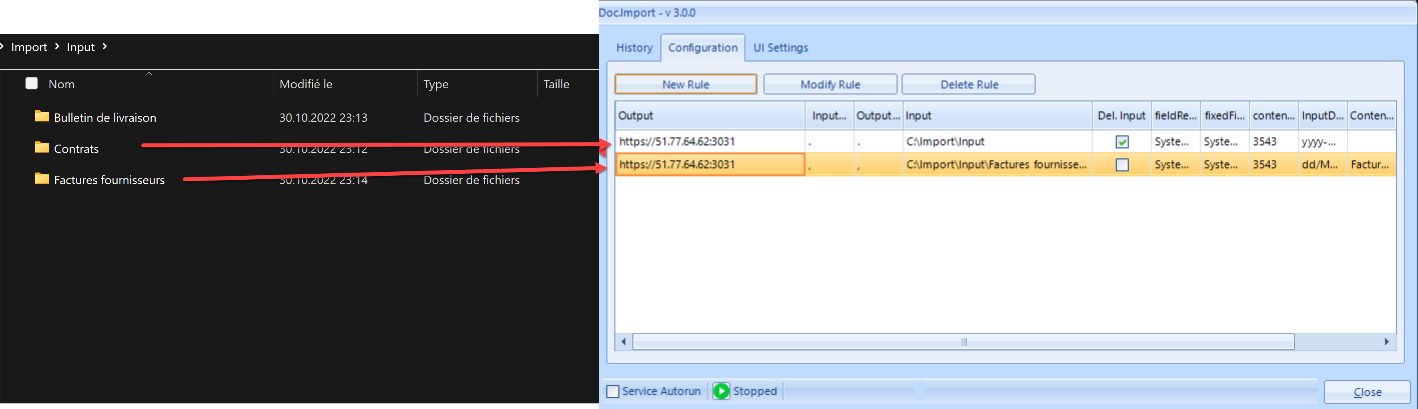1418x409 pixels.
Task: Expand the chevron after Import in breadcrumb
Action: click(57, 47)
